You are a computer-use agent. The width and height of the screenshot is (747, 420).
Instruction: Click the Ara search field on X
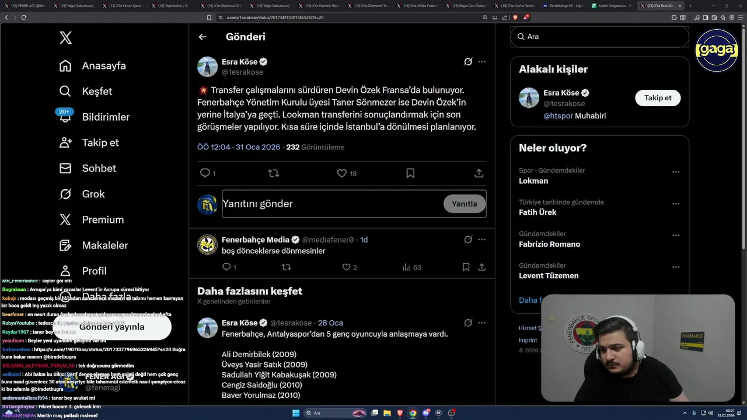(599, 37)
